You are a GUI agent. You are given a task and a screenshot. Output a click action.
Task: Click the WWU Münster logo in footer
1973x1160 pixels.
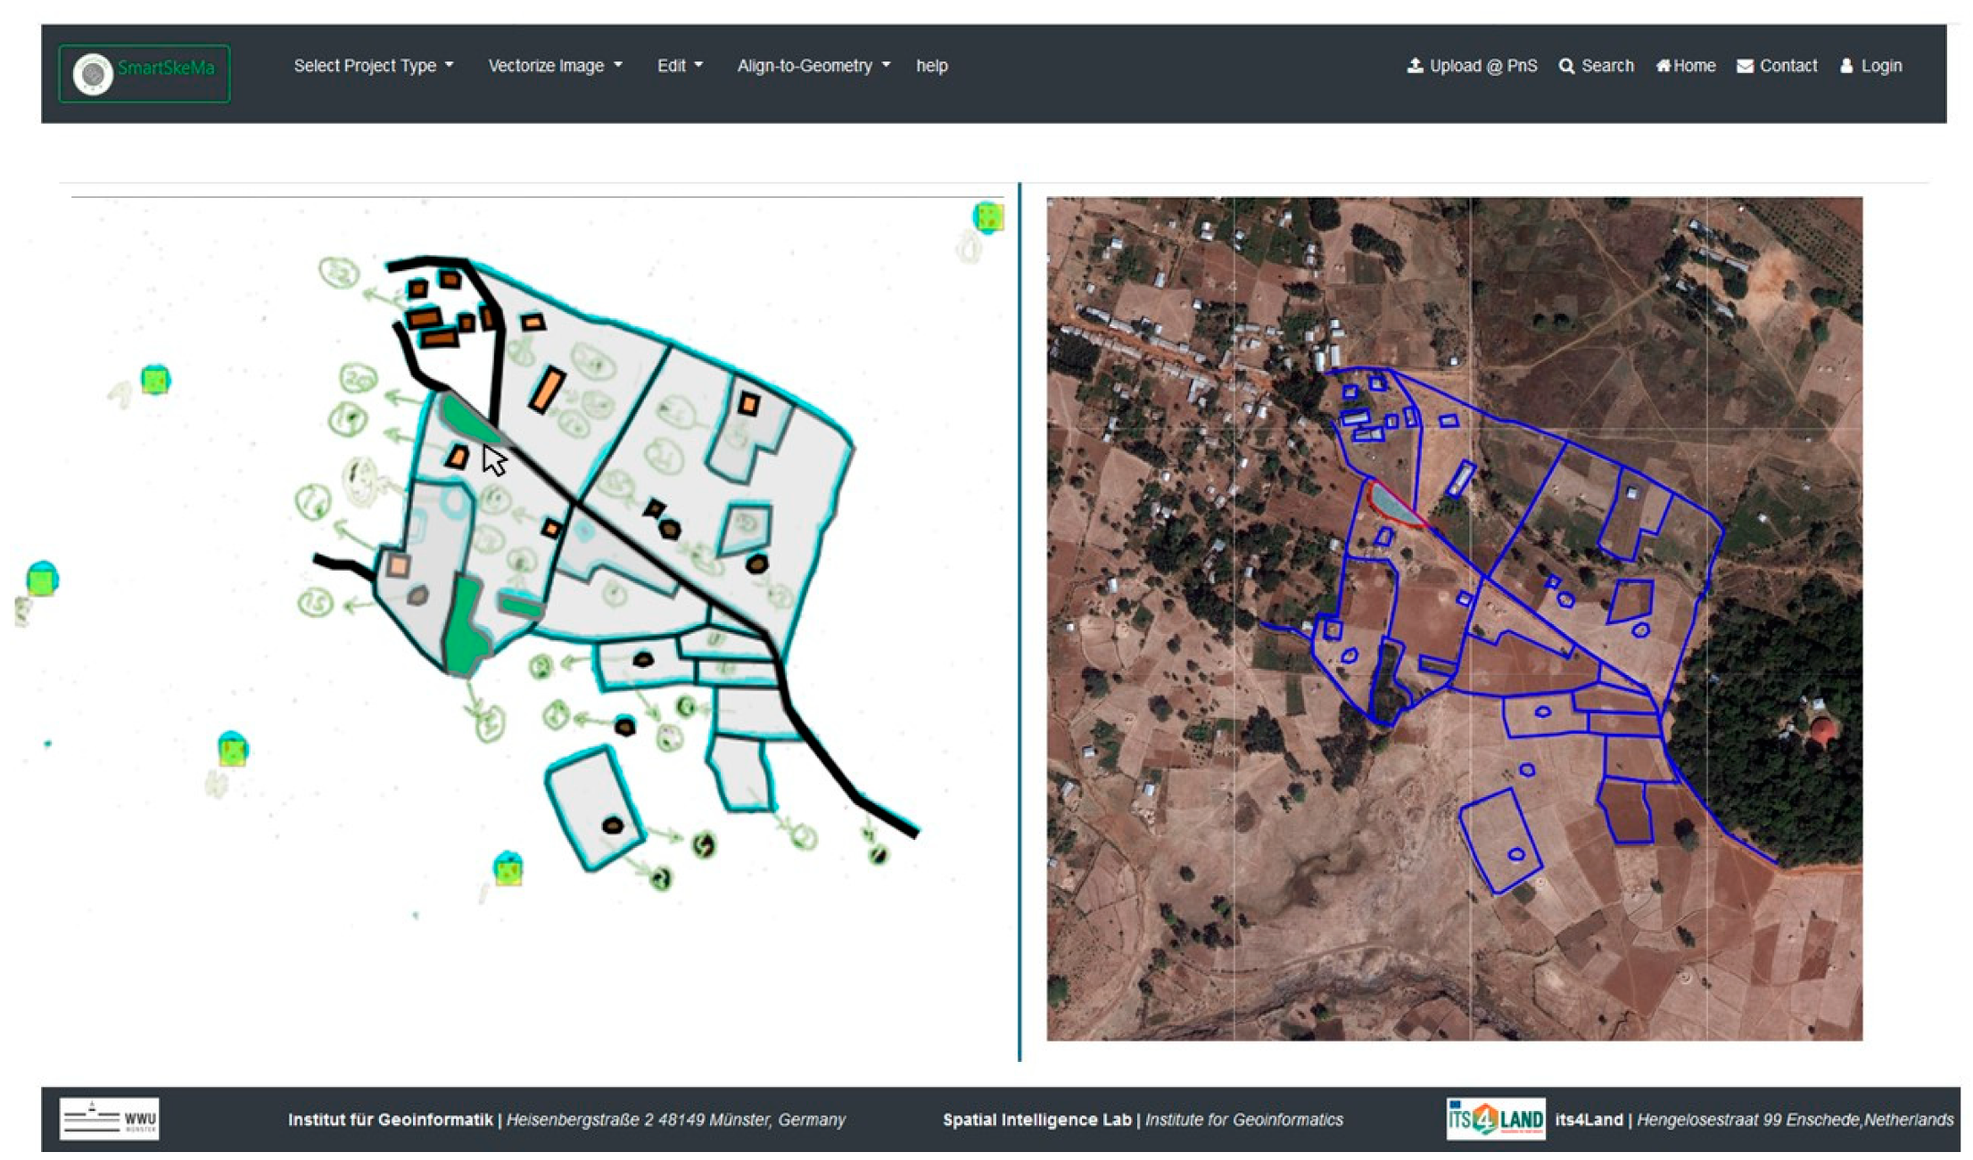coord(109,1118)
